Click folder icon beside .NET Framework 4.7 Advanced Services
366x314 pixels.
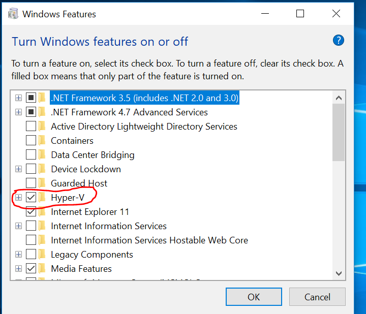pos(42,112)
